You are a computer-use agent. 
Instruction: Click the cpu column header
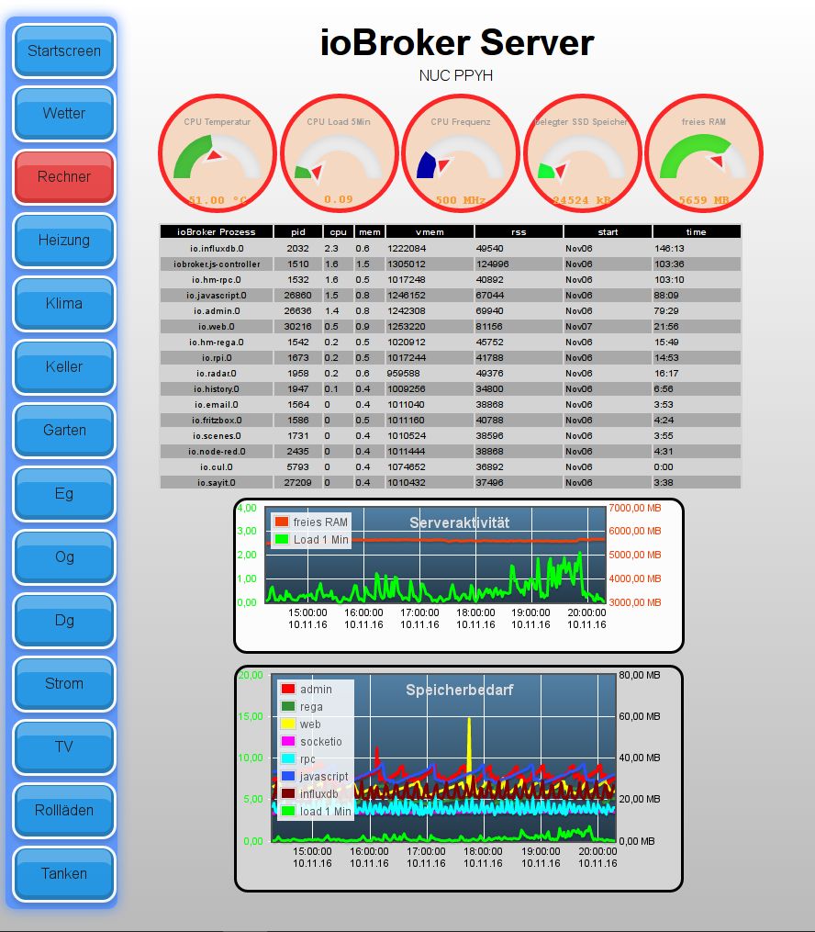pos(339,231)
